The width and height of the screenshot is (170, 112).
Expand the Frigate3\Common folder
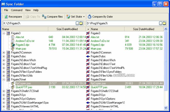tap(4, 52)
